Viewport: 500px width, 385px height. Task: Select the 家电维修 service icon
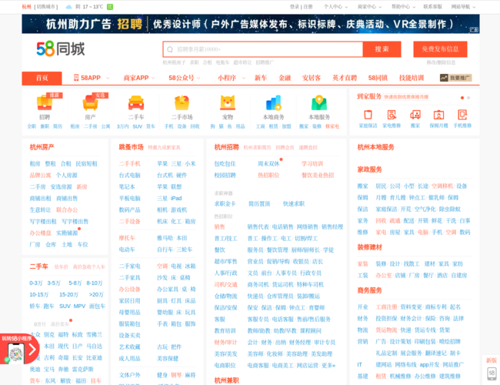(392, 115)
